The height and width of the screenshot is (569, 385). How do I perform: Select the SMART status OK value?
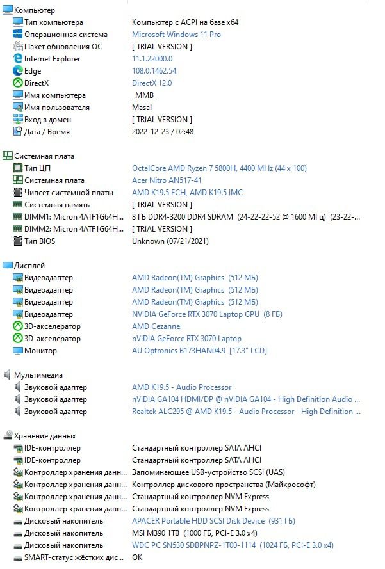(137, 557)
